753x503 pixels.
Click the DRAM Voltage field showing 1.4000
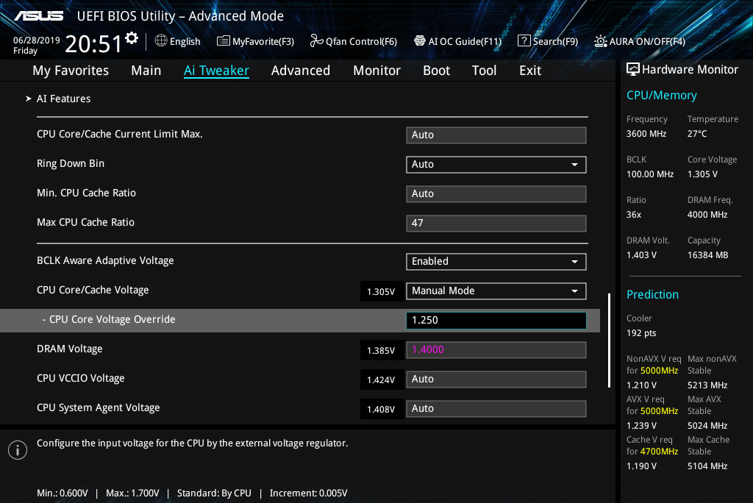coord(496,350)
